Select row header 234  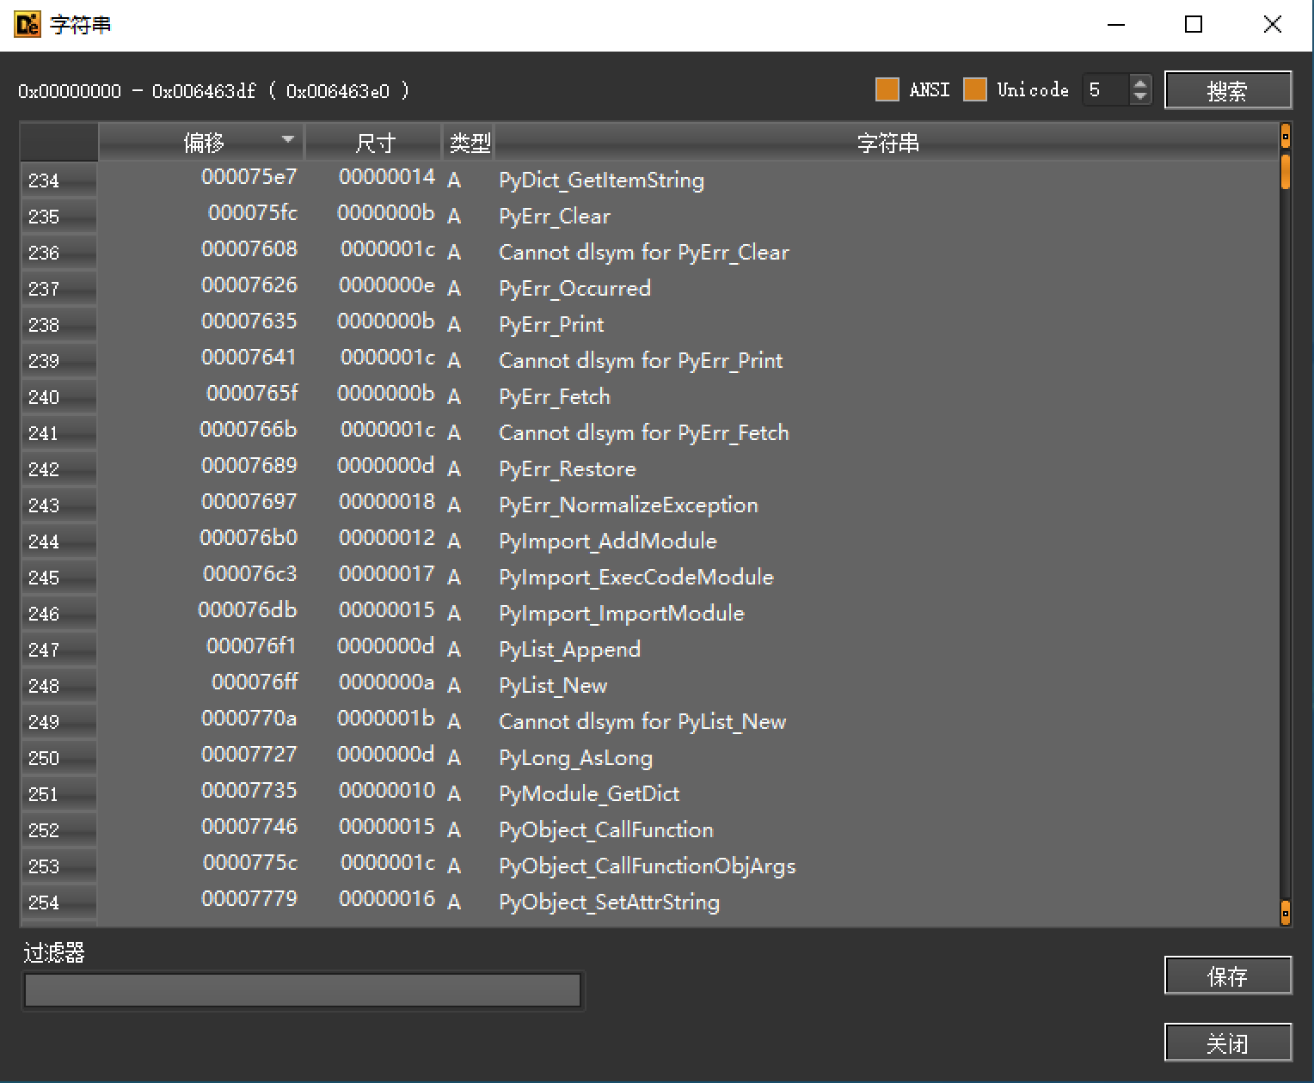(58, 180)
